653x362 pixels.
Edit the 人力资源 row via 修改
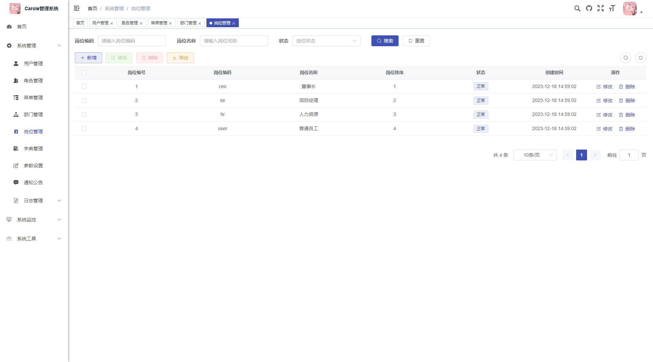pos(604,115)
